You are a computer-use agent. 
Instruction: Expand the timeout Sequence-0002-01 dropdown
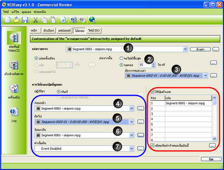(x=205, y=75)
